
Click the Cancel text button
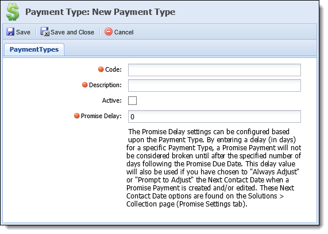(124, 32)
